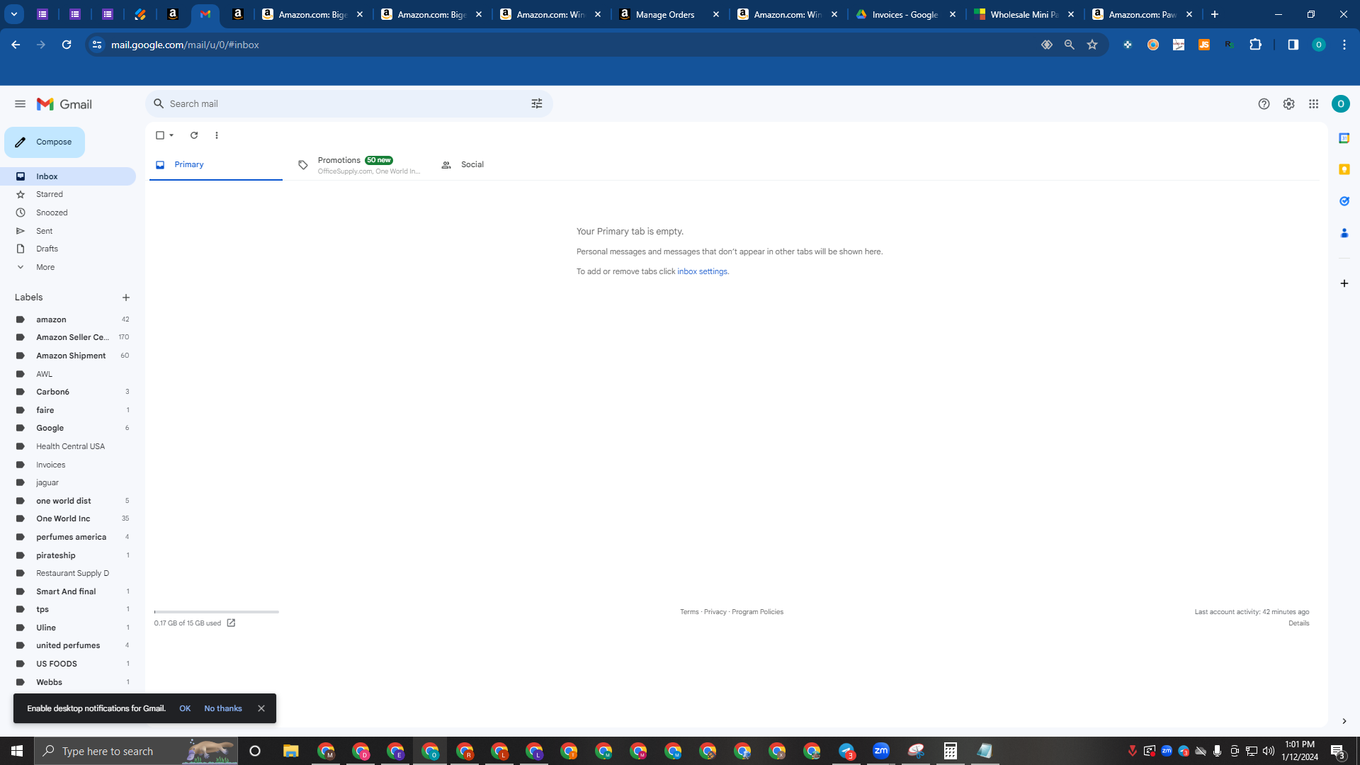
Task: Open Drafts folder
Action: coord(68,249)
